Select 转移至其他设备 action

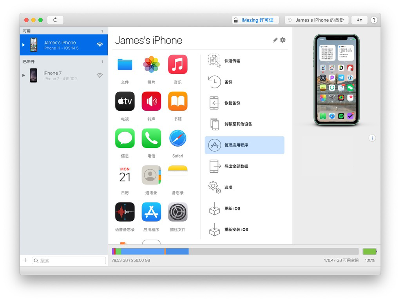coord(244,124)
